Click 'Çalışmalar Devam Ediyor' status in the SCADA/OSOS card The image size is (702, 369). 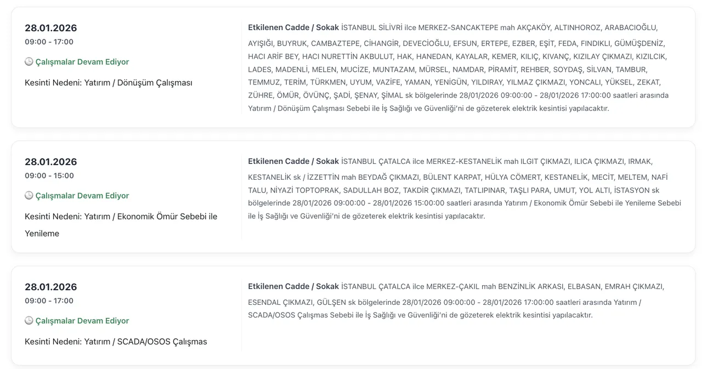(x=82, y=321)
